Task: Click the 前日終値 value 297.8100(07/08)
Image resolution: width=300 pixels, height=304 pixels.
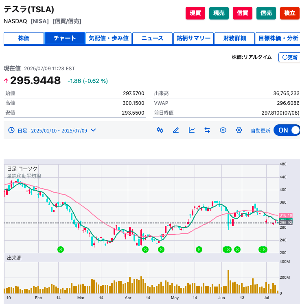Action: (x=280, y=113)
